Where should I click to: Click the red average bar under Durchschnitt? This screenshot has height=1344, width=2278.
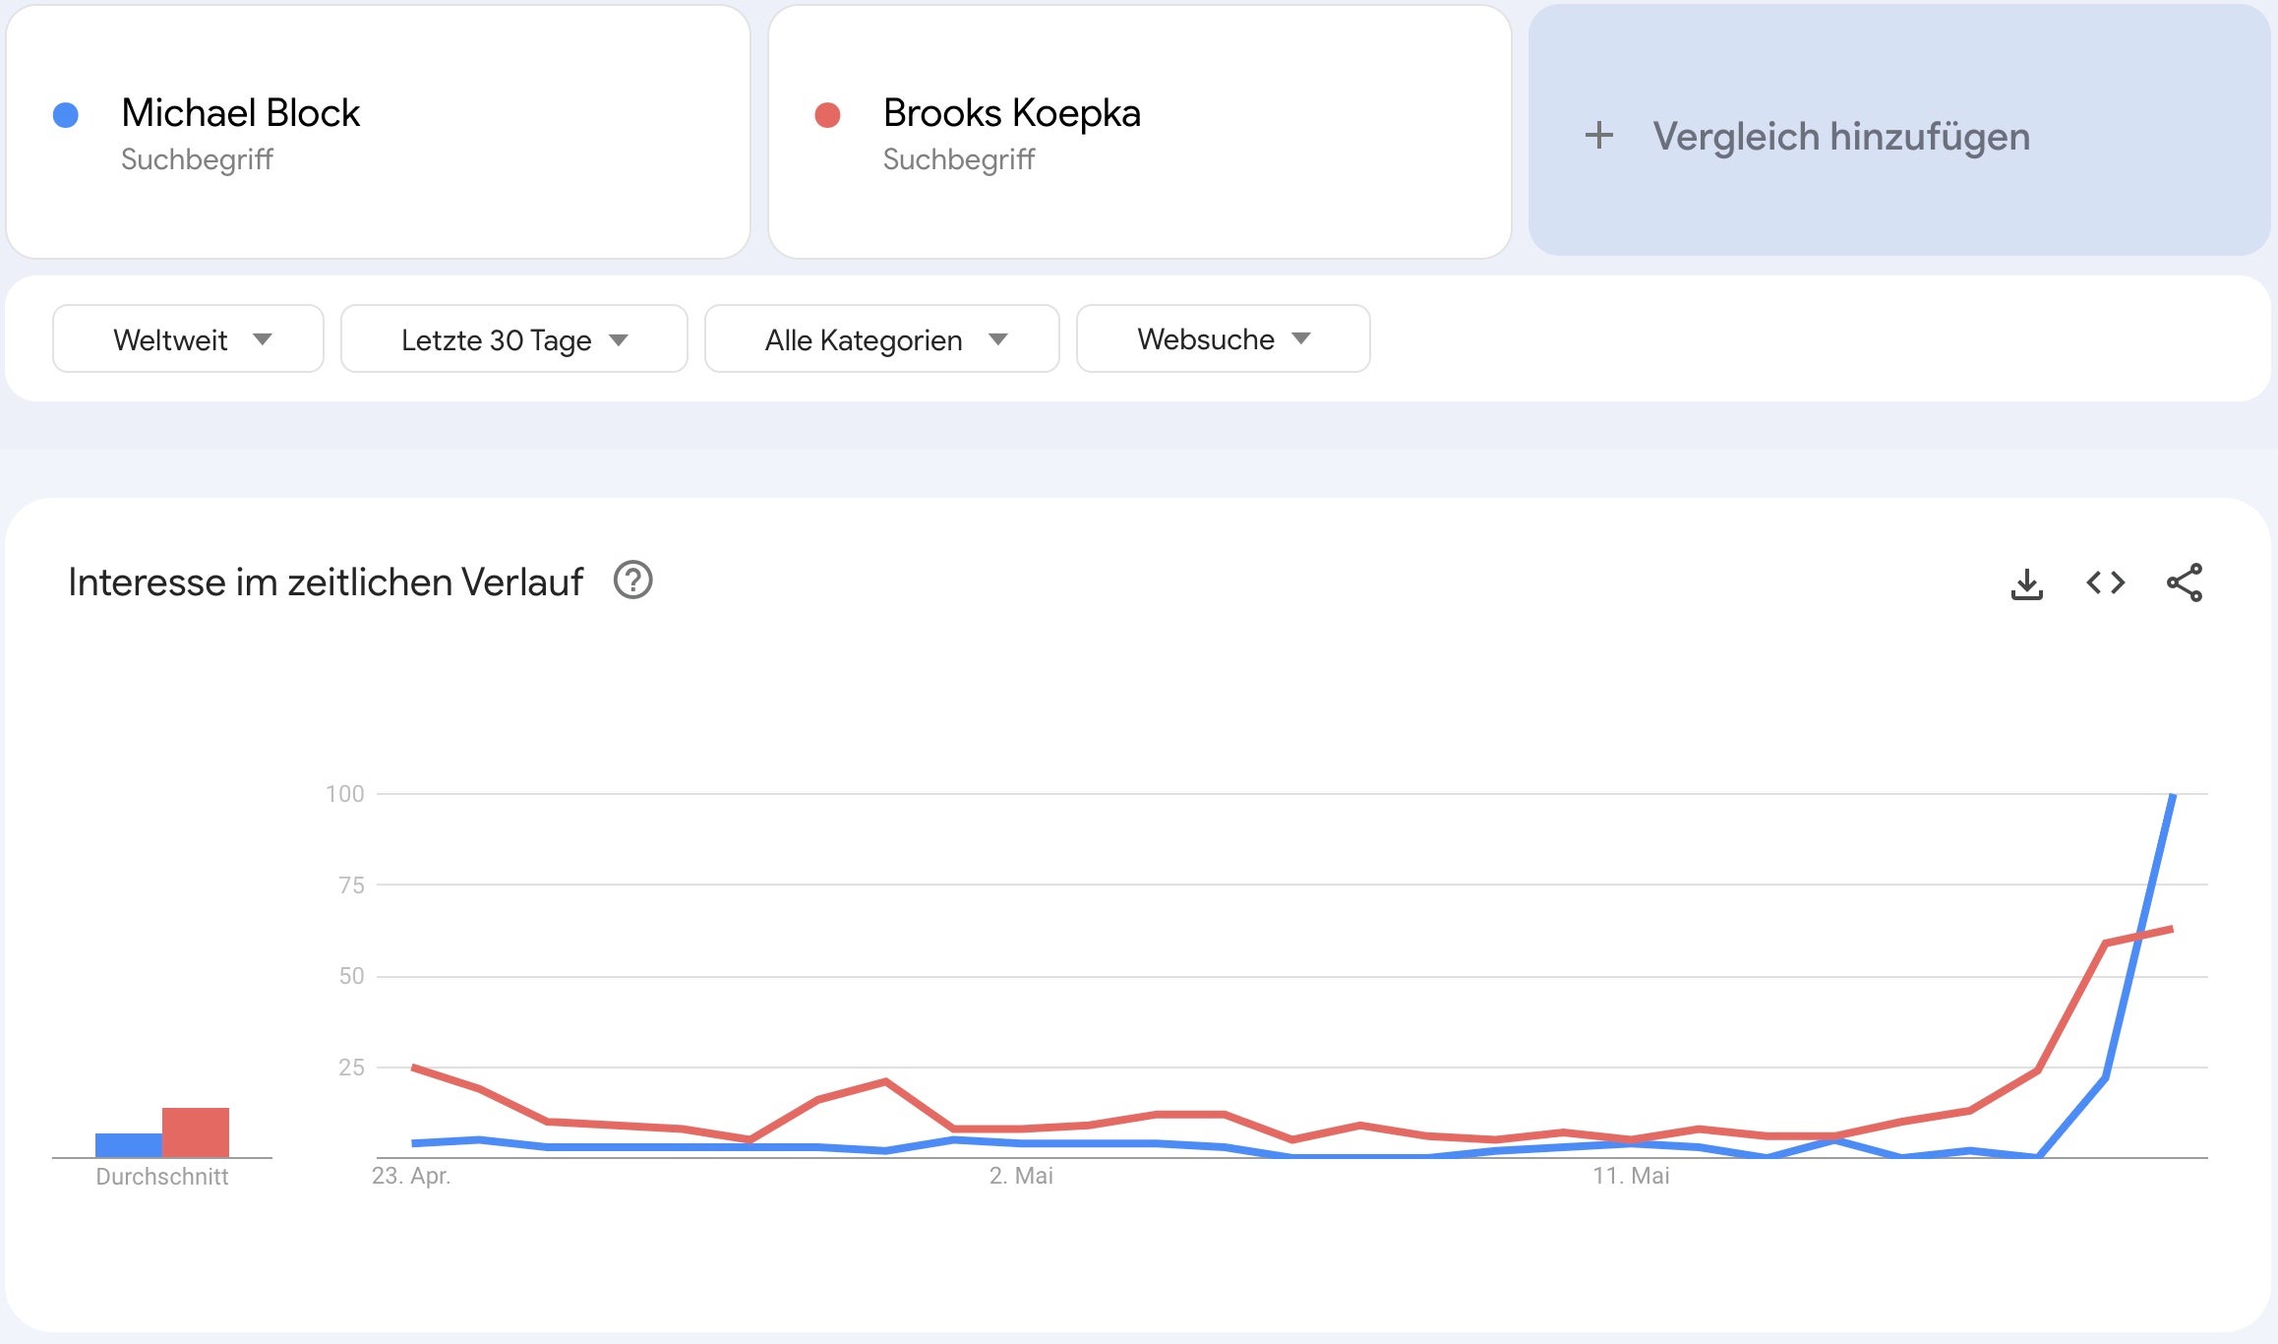[x=196, y=1132]
